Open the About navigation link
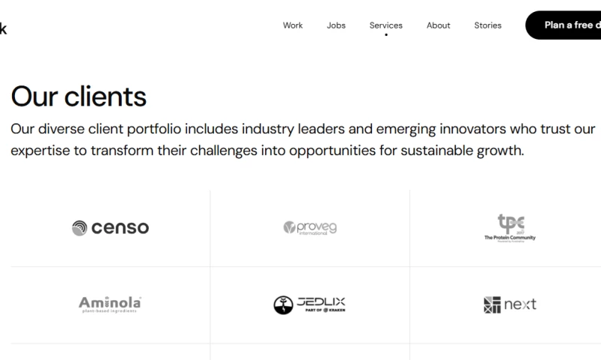 tap(438, 25)
